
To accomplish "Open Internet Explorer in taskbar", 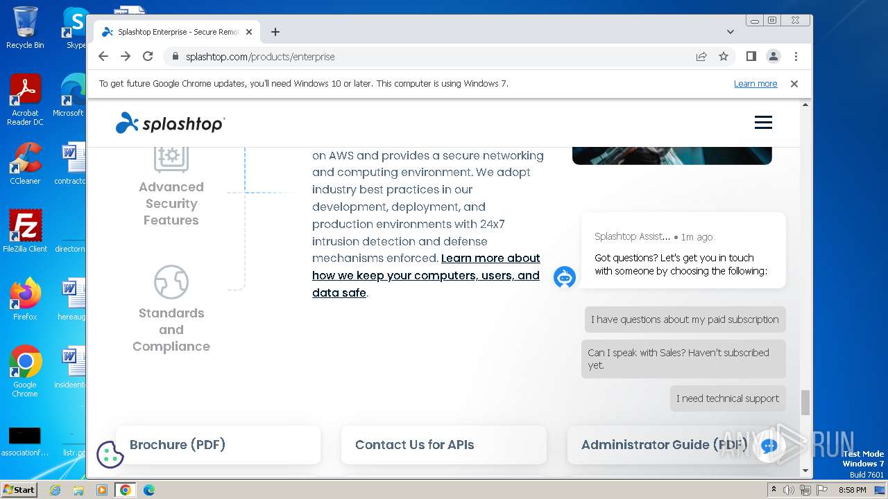I will pos(55,490).
